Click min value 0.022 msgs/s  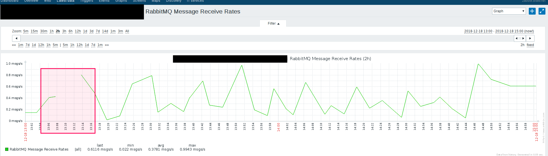130,149
